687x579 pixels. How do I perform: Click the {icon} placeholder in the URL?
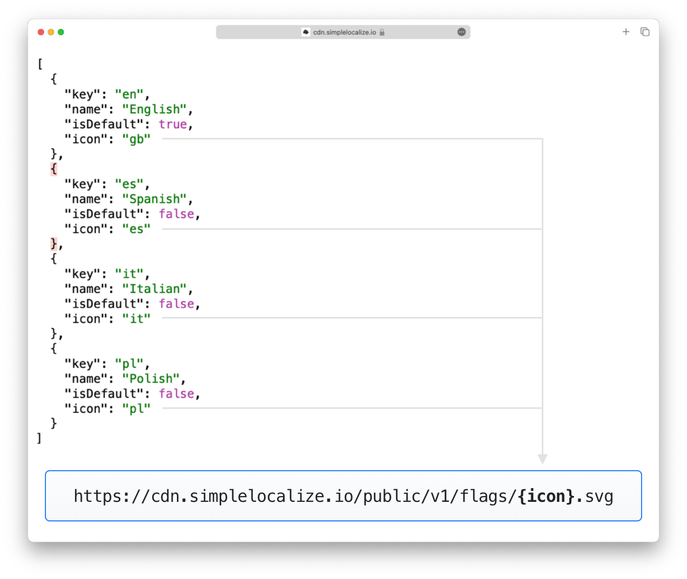pos(546,497)
